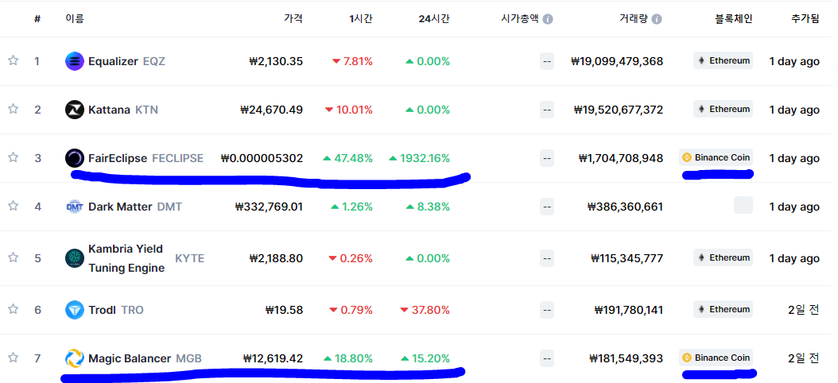Star the Trodl TRO row
Viewport: 838px width, 383px height.
[14, 309]
